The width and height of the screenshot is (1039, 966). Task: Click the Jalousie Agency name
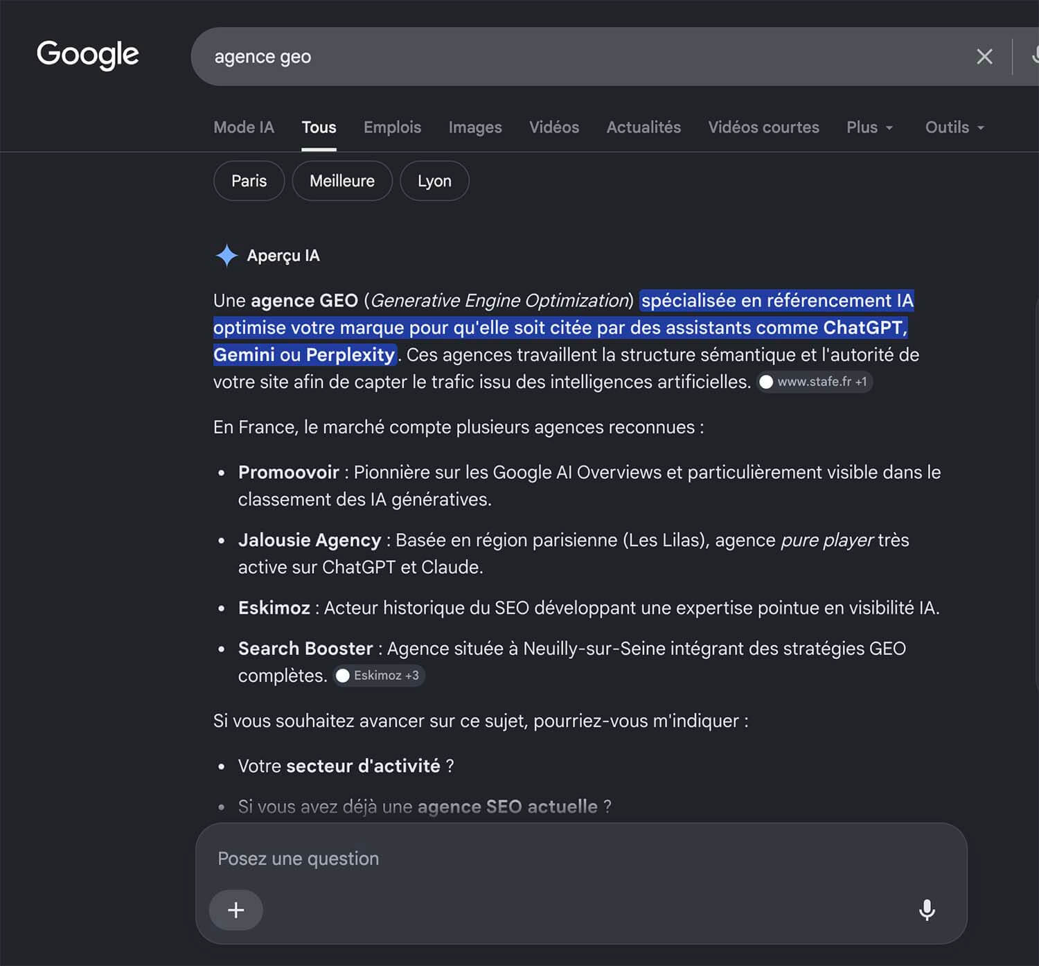(x=310, y=541)
